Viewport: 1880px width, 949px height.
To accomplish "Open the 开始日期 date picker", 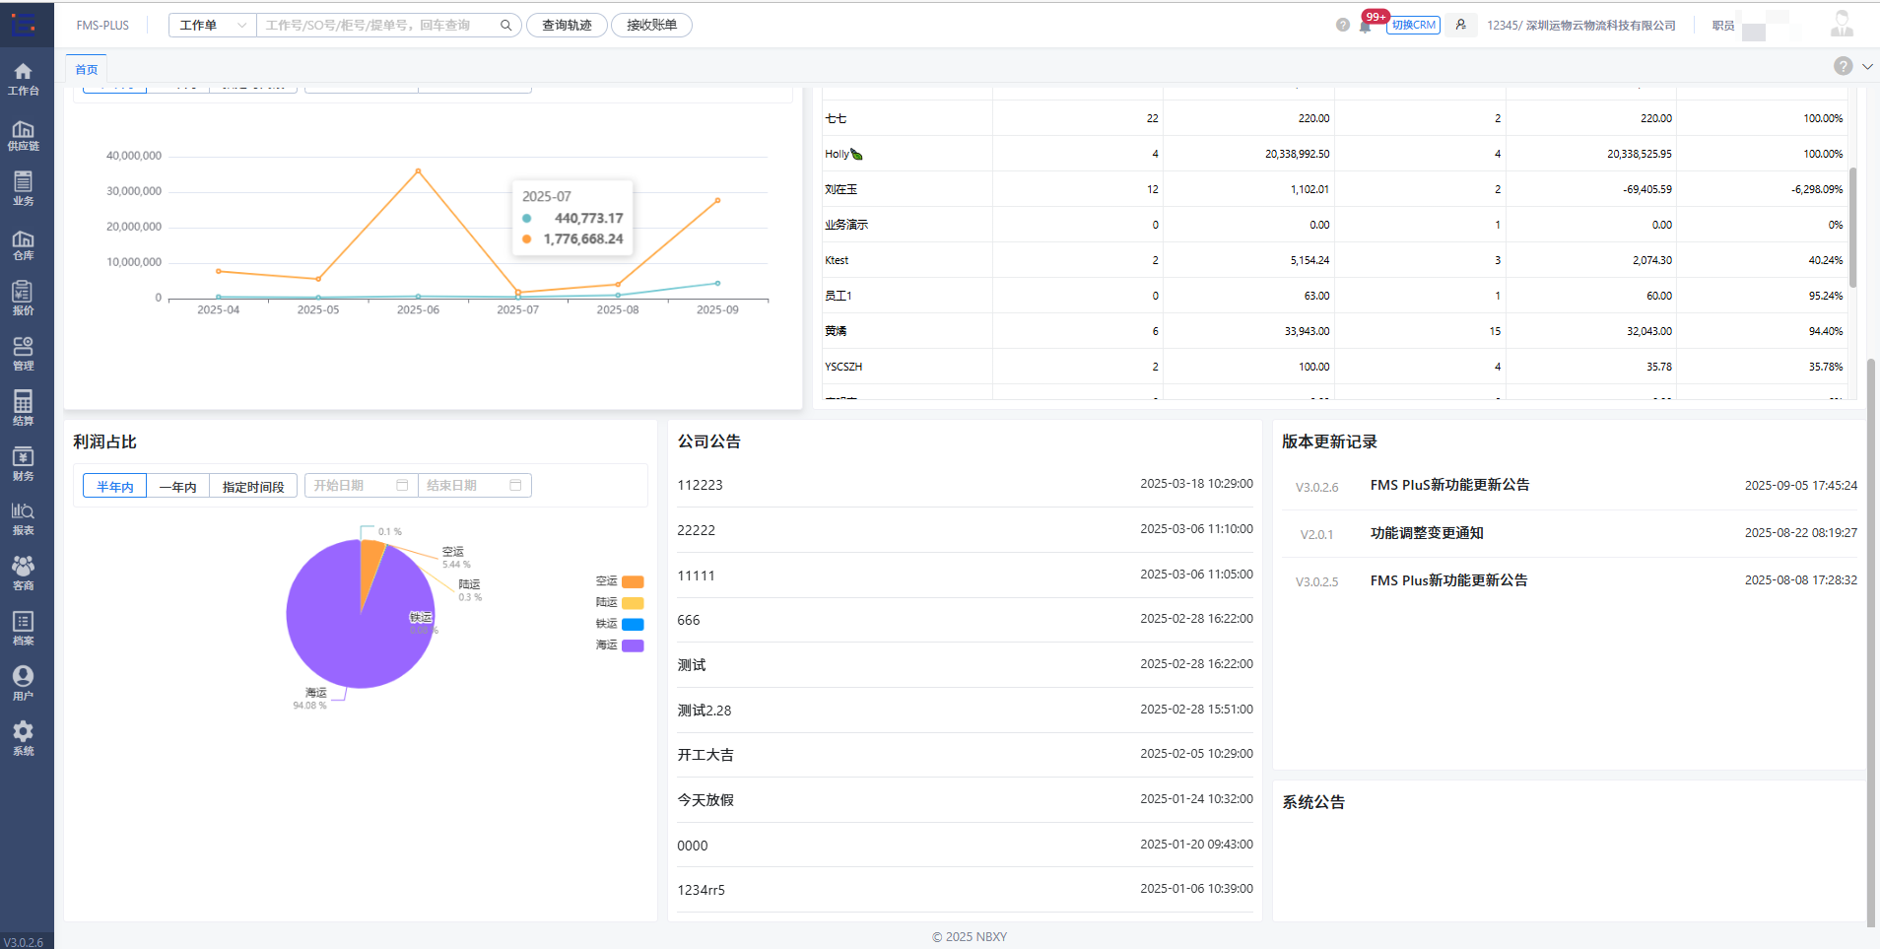I will pos(360,485).
